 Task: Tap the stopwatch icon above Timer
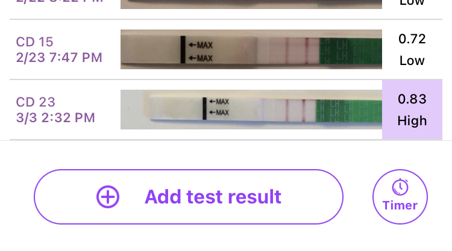click(x=400, y=187)
